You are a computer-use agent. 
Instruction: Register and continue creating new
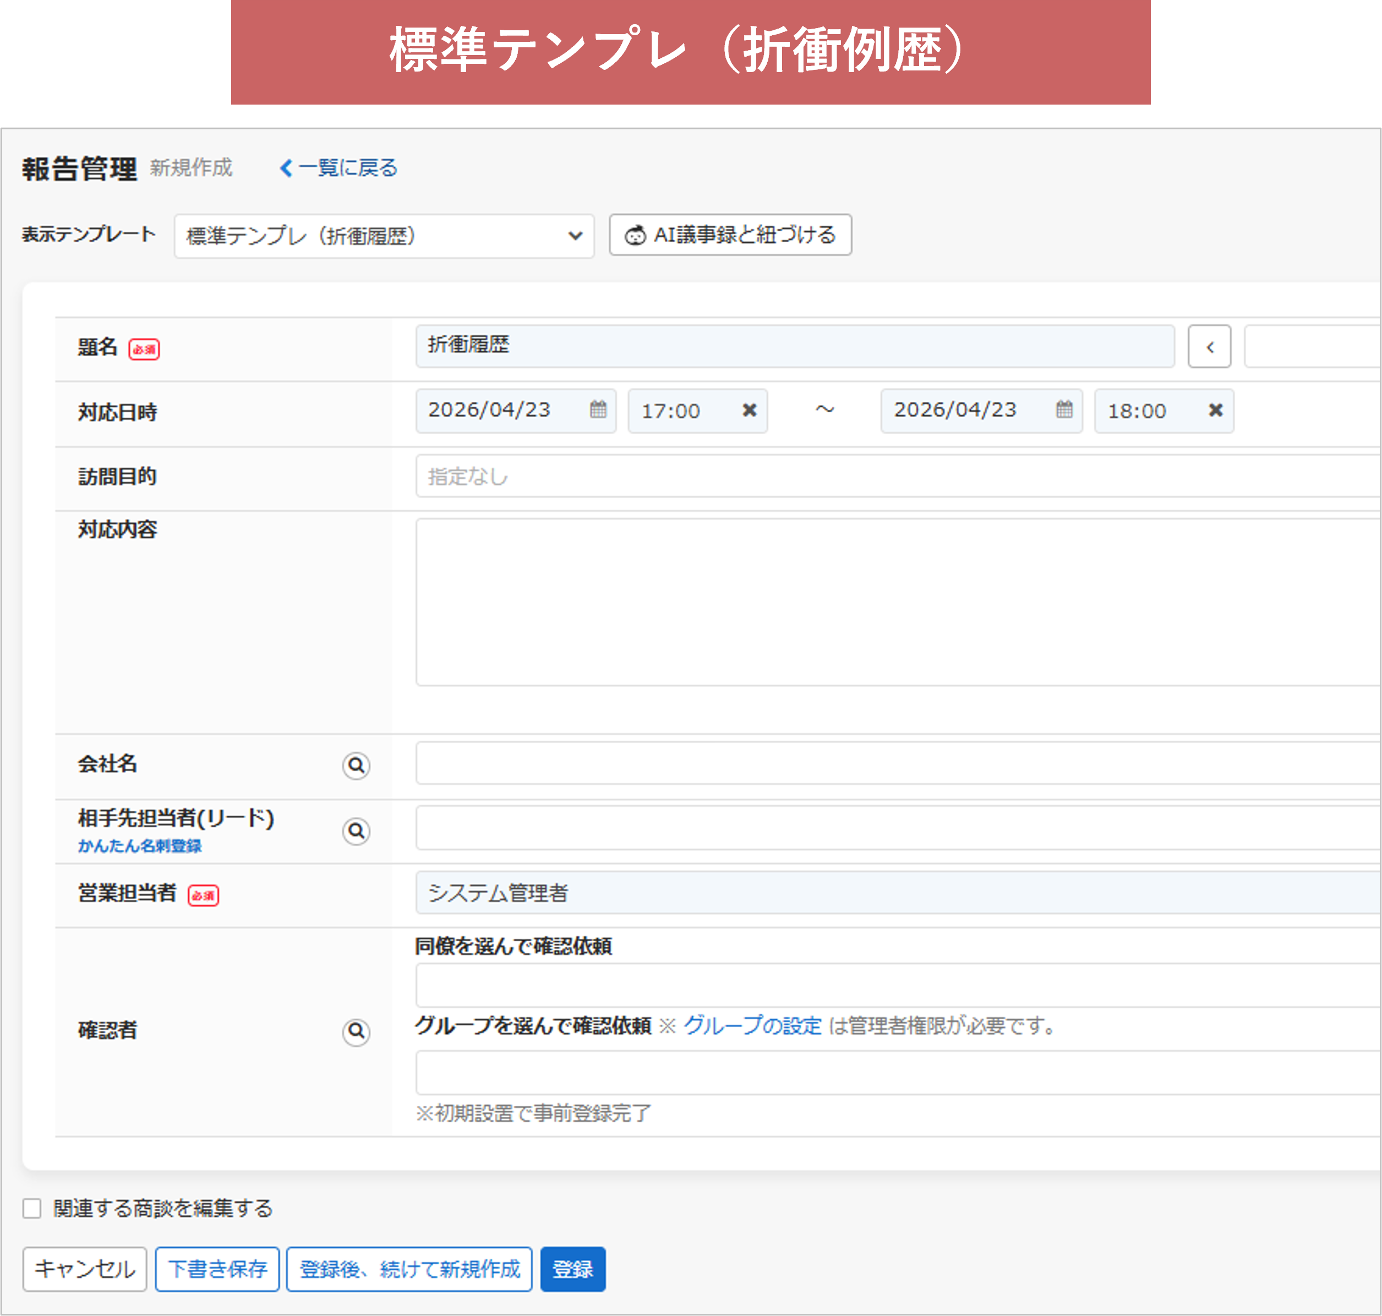(409, 1269)
